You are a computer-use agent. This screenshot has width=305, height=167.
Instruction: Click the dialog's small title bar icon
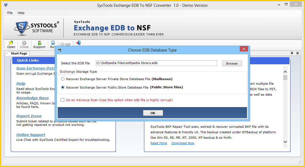[60, 50]
